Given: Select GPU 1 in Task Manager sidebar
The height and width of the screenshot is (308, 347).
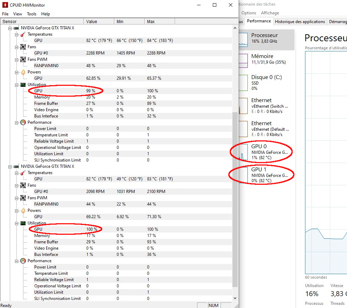Looking at the screenshot, I should click(x=267, y=175).
